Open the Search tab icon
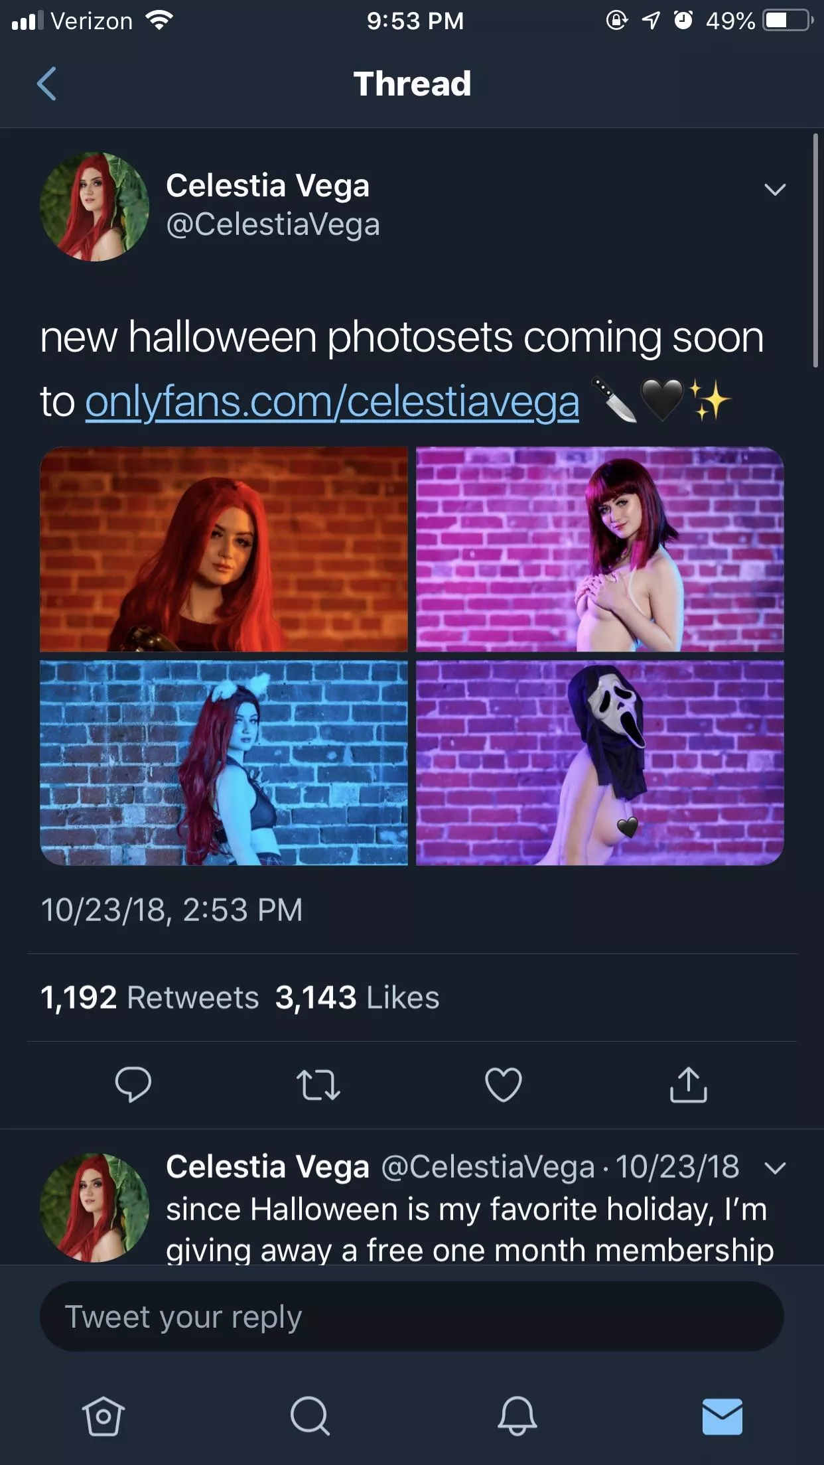 [x=309, y=1416]
